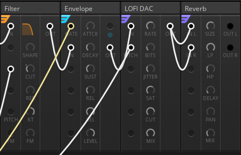241x155 pixels.
Task: Click the LOFI DAC JITTER knob
Action: coord(150,69)
